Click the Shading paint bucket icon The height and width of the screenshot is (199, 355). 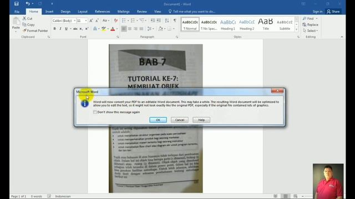coord(160,29)
